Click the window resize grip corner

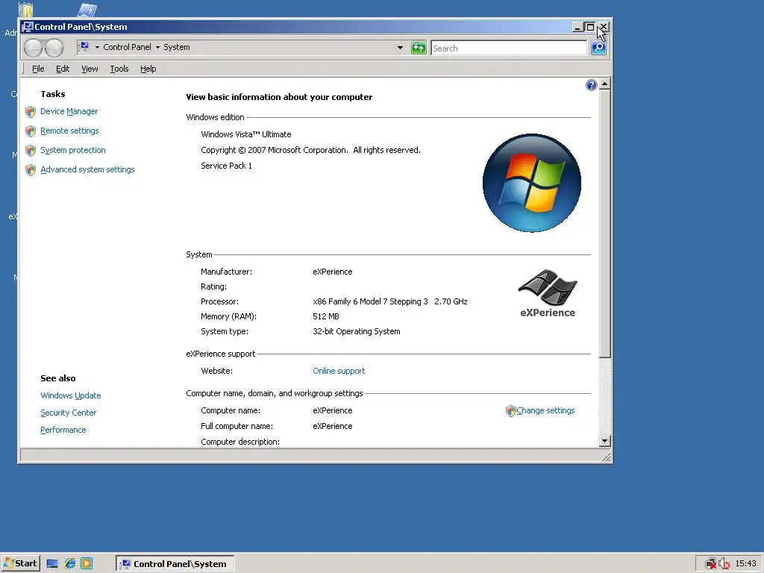606,457
